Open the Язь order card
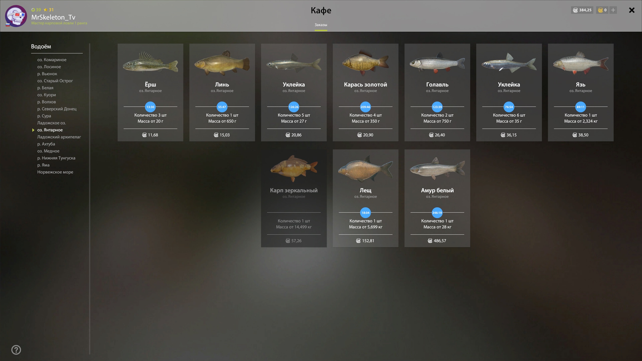 [581, 93]
